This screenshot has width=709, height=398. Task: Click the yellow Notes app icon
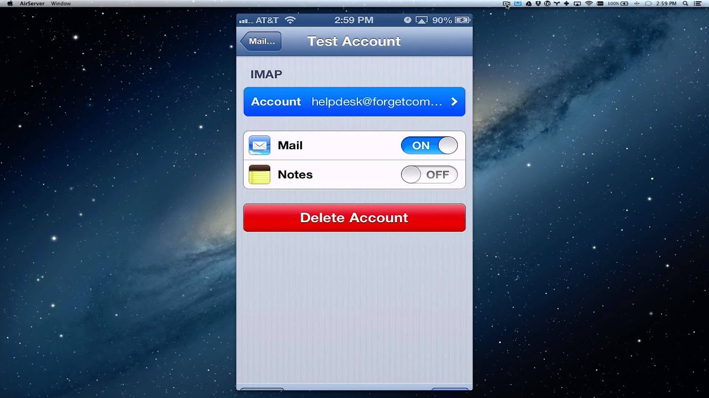259,175
